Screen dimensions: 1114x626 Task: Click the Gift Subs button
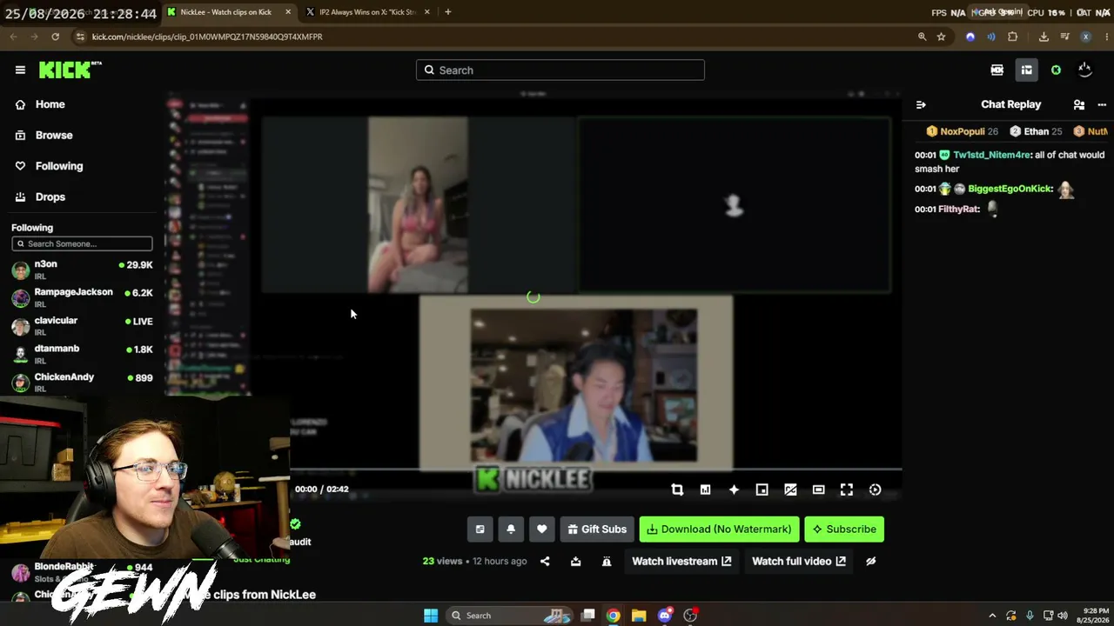pyautogui.click(x=597, y=529)
